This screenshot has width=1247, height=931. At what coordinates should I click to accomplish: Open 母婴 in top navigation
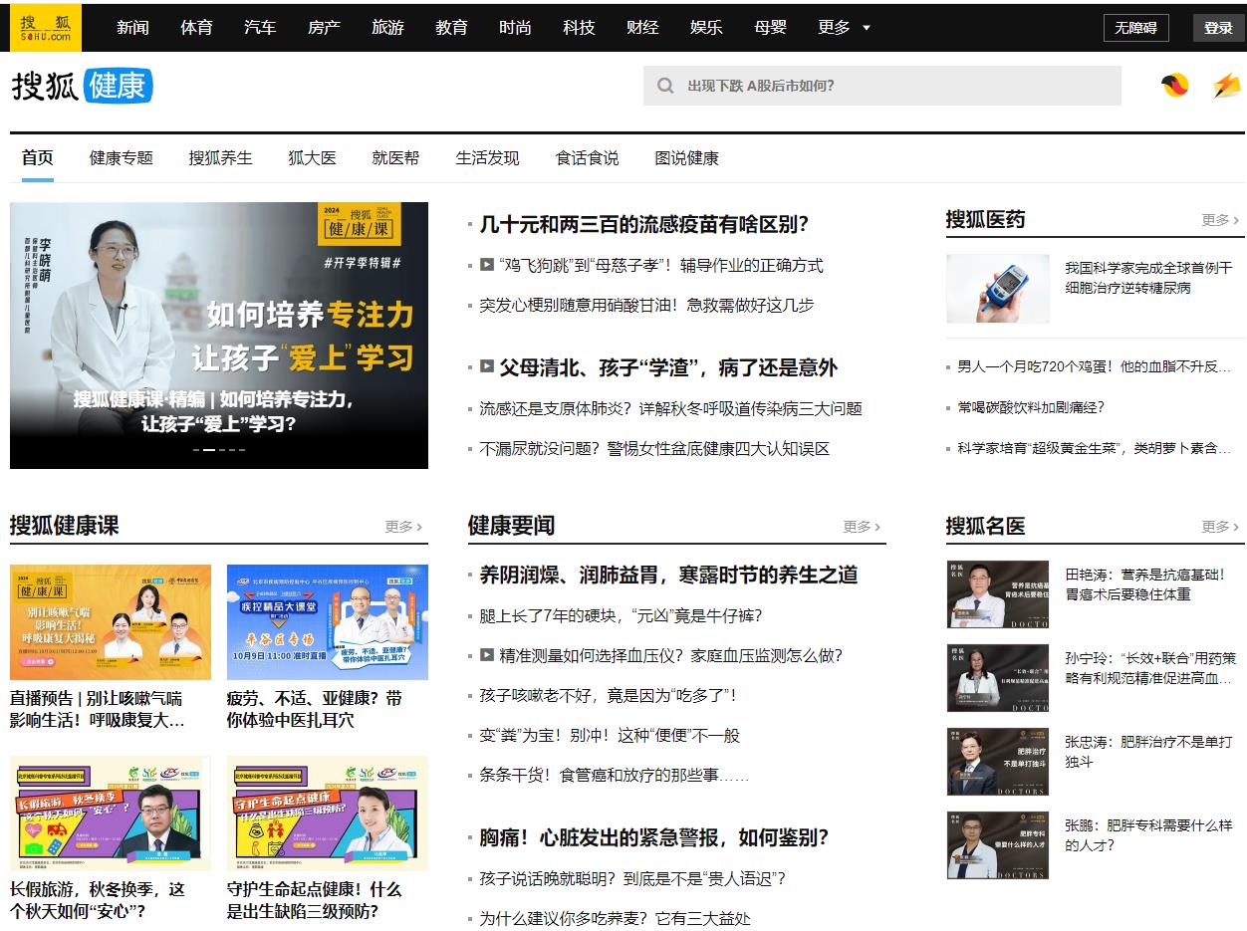(770, 28)
